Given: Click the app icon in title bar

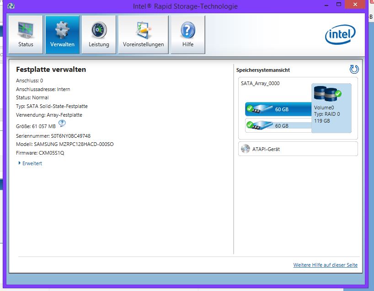Looking at the screenshot, I should pyautogui.click(x=11, y=6).
